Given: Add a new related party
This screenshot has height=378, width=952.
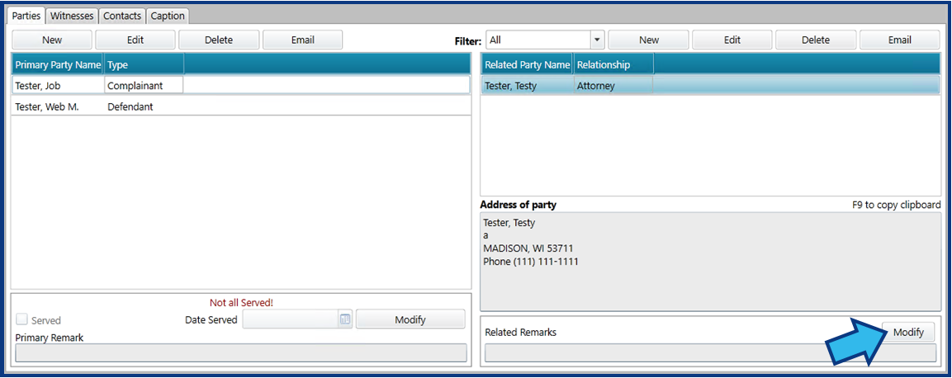Looking at the screenshot, I should point(648,40).
